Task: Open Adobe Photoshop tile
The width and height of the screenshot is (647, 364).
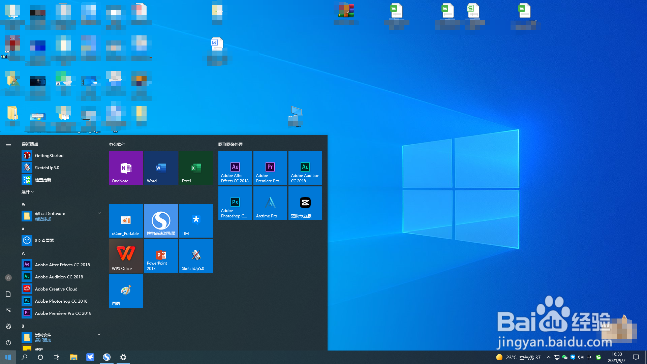Action: (x=235, y=203)
